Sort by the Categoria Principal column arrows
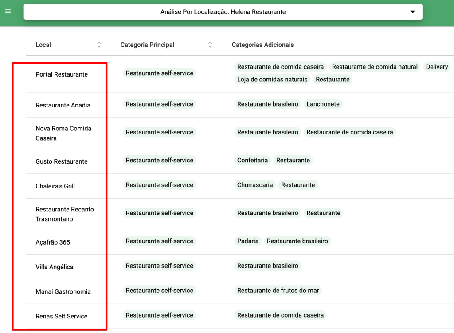This screenshot has height=333, width=454. pos(210,45)
